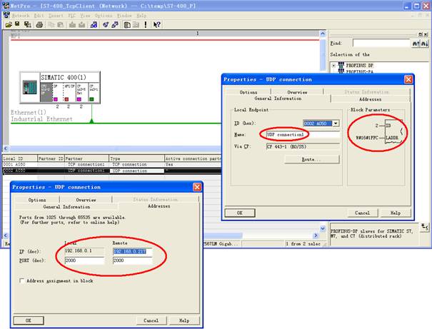
Task: Open Overview tab in left Properties dialog
Action: (86, 200)
